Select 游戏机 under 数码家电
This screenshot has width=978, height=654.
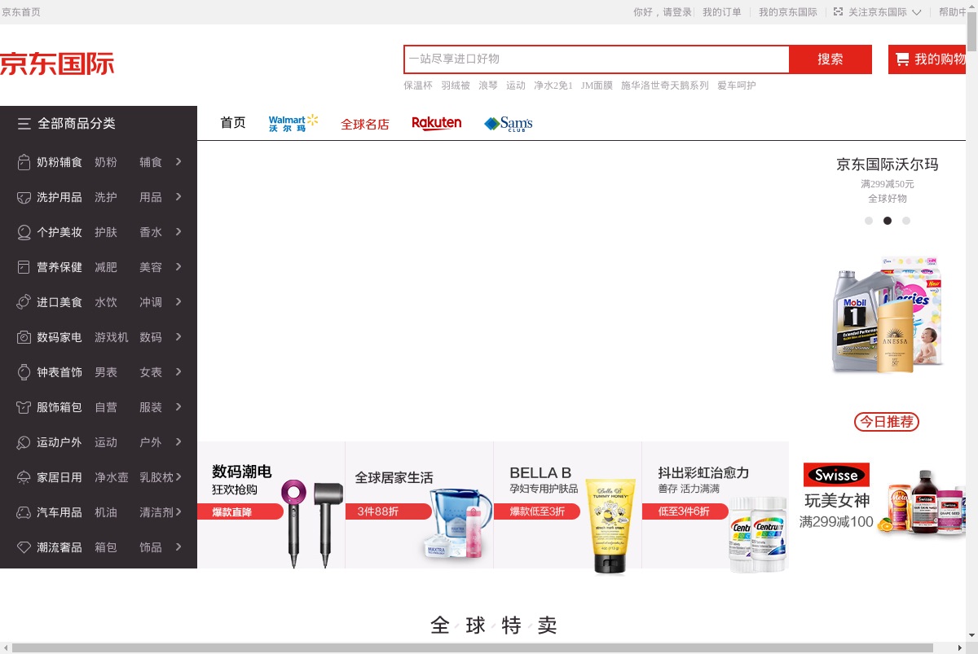coord(112,337)
